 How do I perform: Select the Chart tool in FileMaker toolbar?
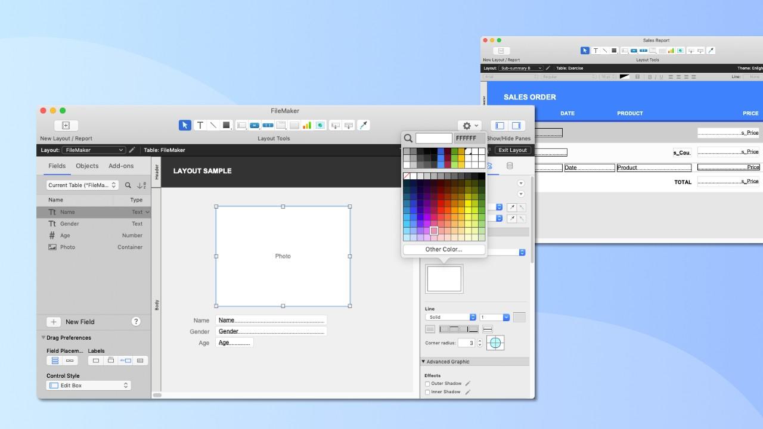pos(307,125)
